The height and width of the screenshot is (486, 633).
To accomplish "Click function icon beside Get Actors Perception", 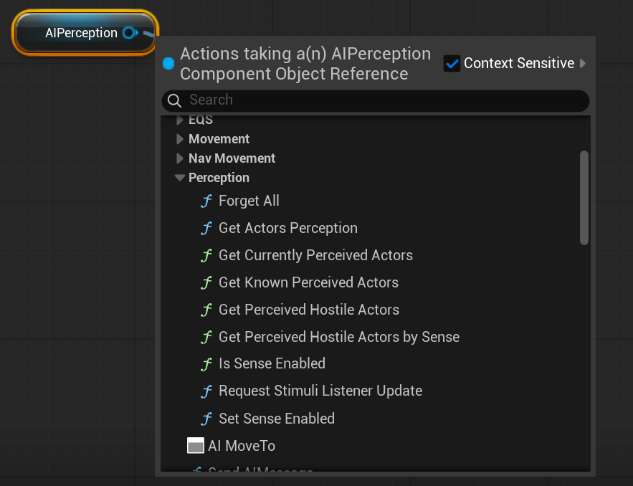I will pyautogui.click(x=206, y=228).
